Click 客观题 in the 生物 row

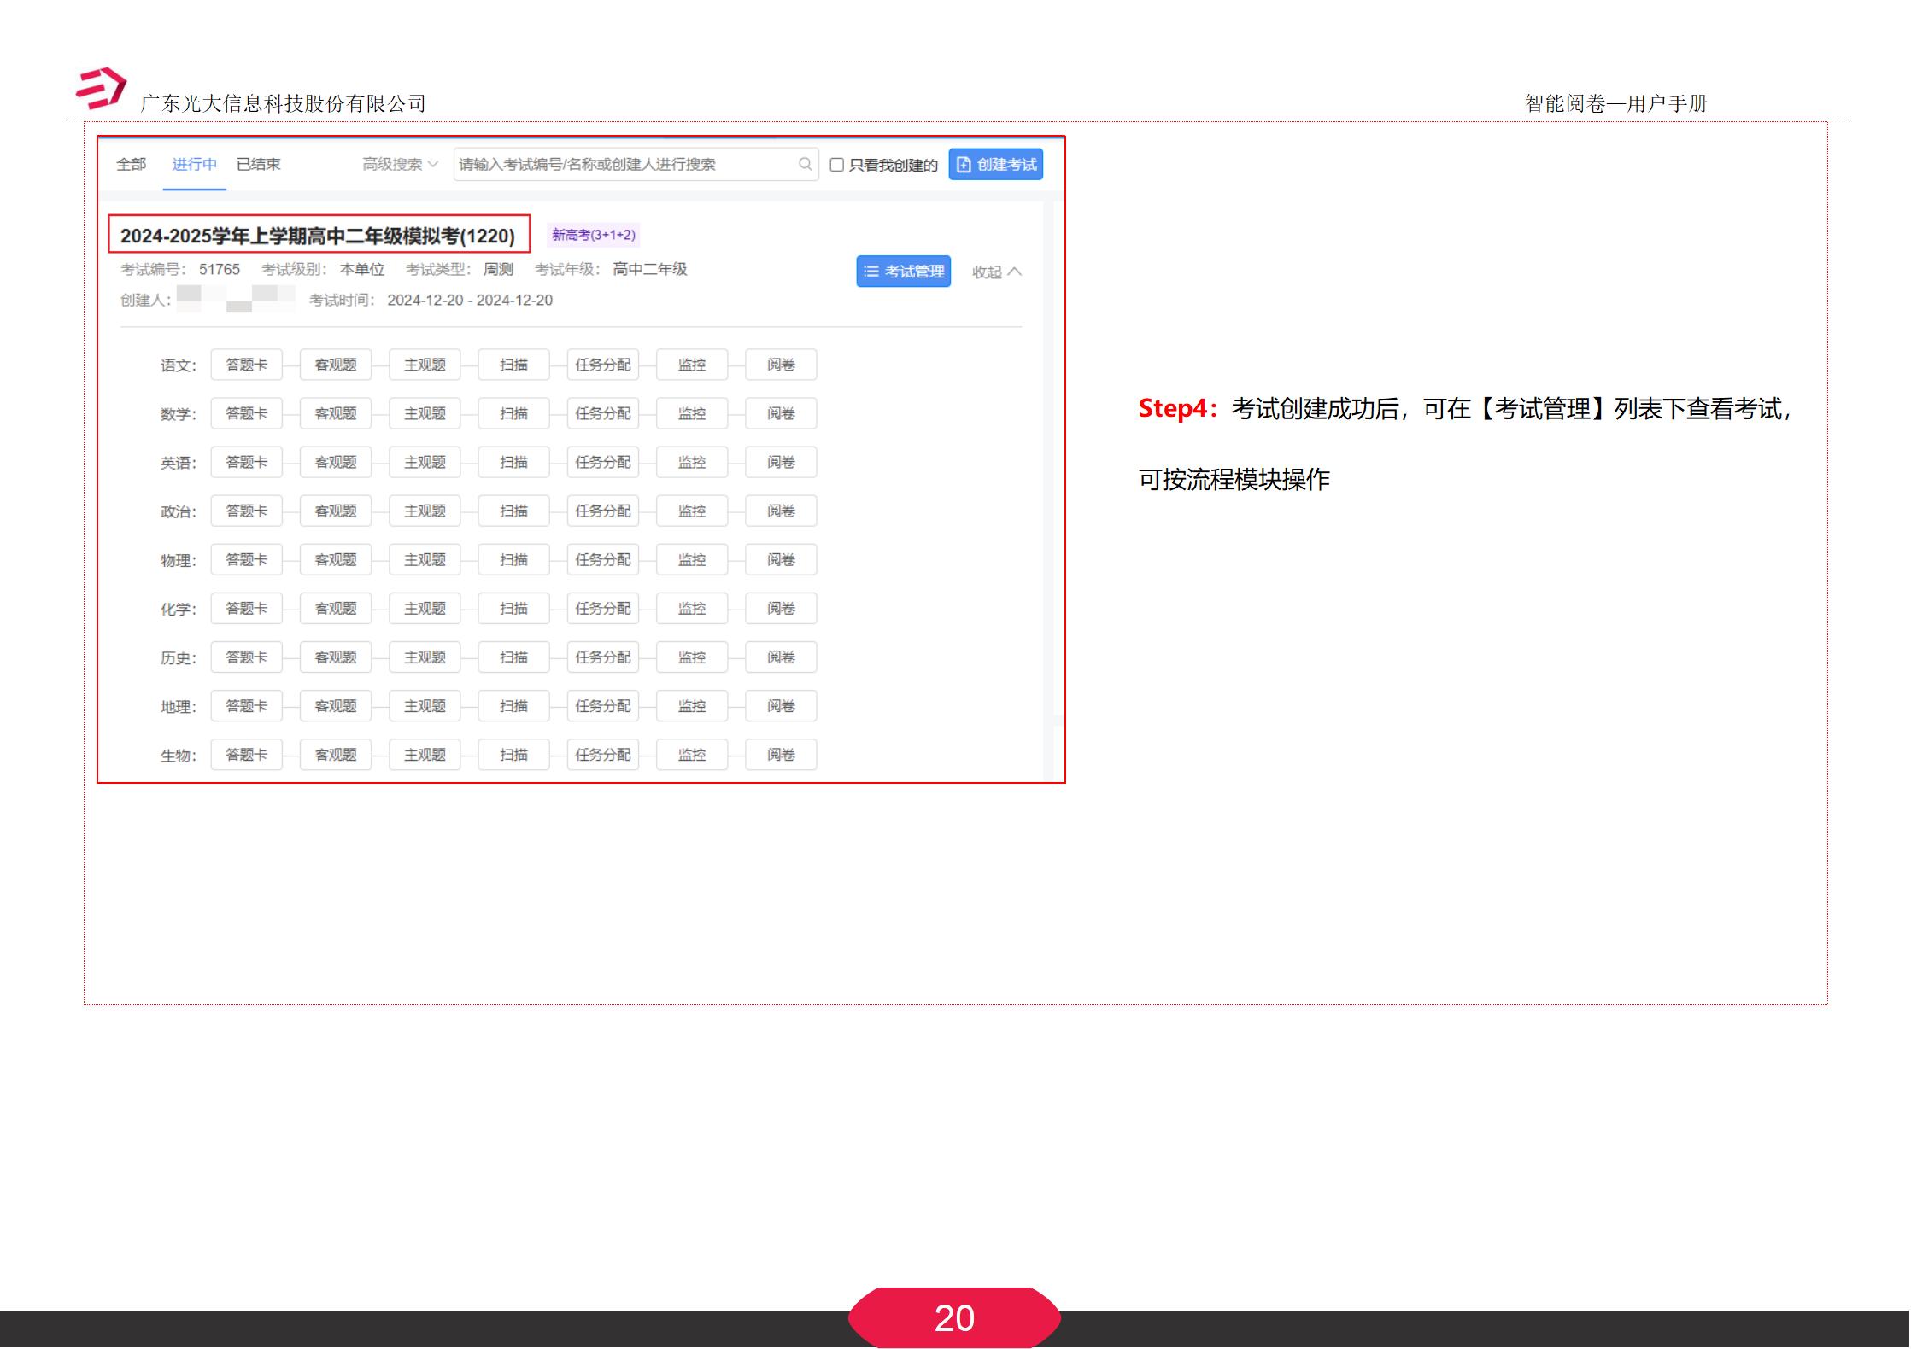pyautogui.click(x=336, y=754)
